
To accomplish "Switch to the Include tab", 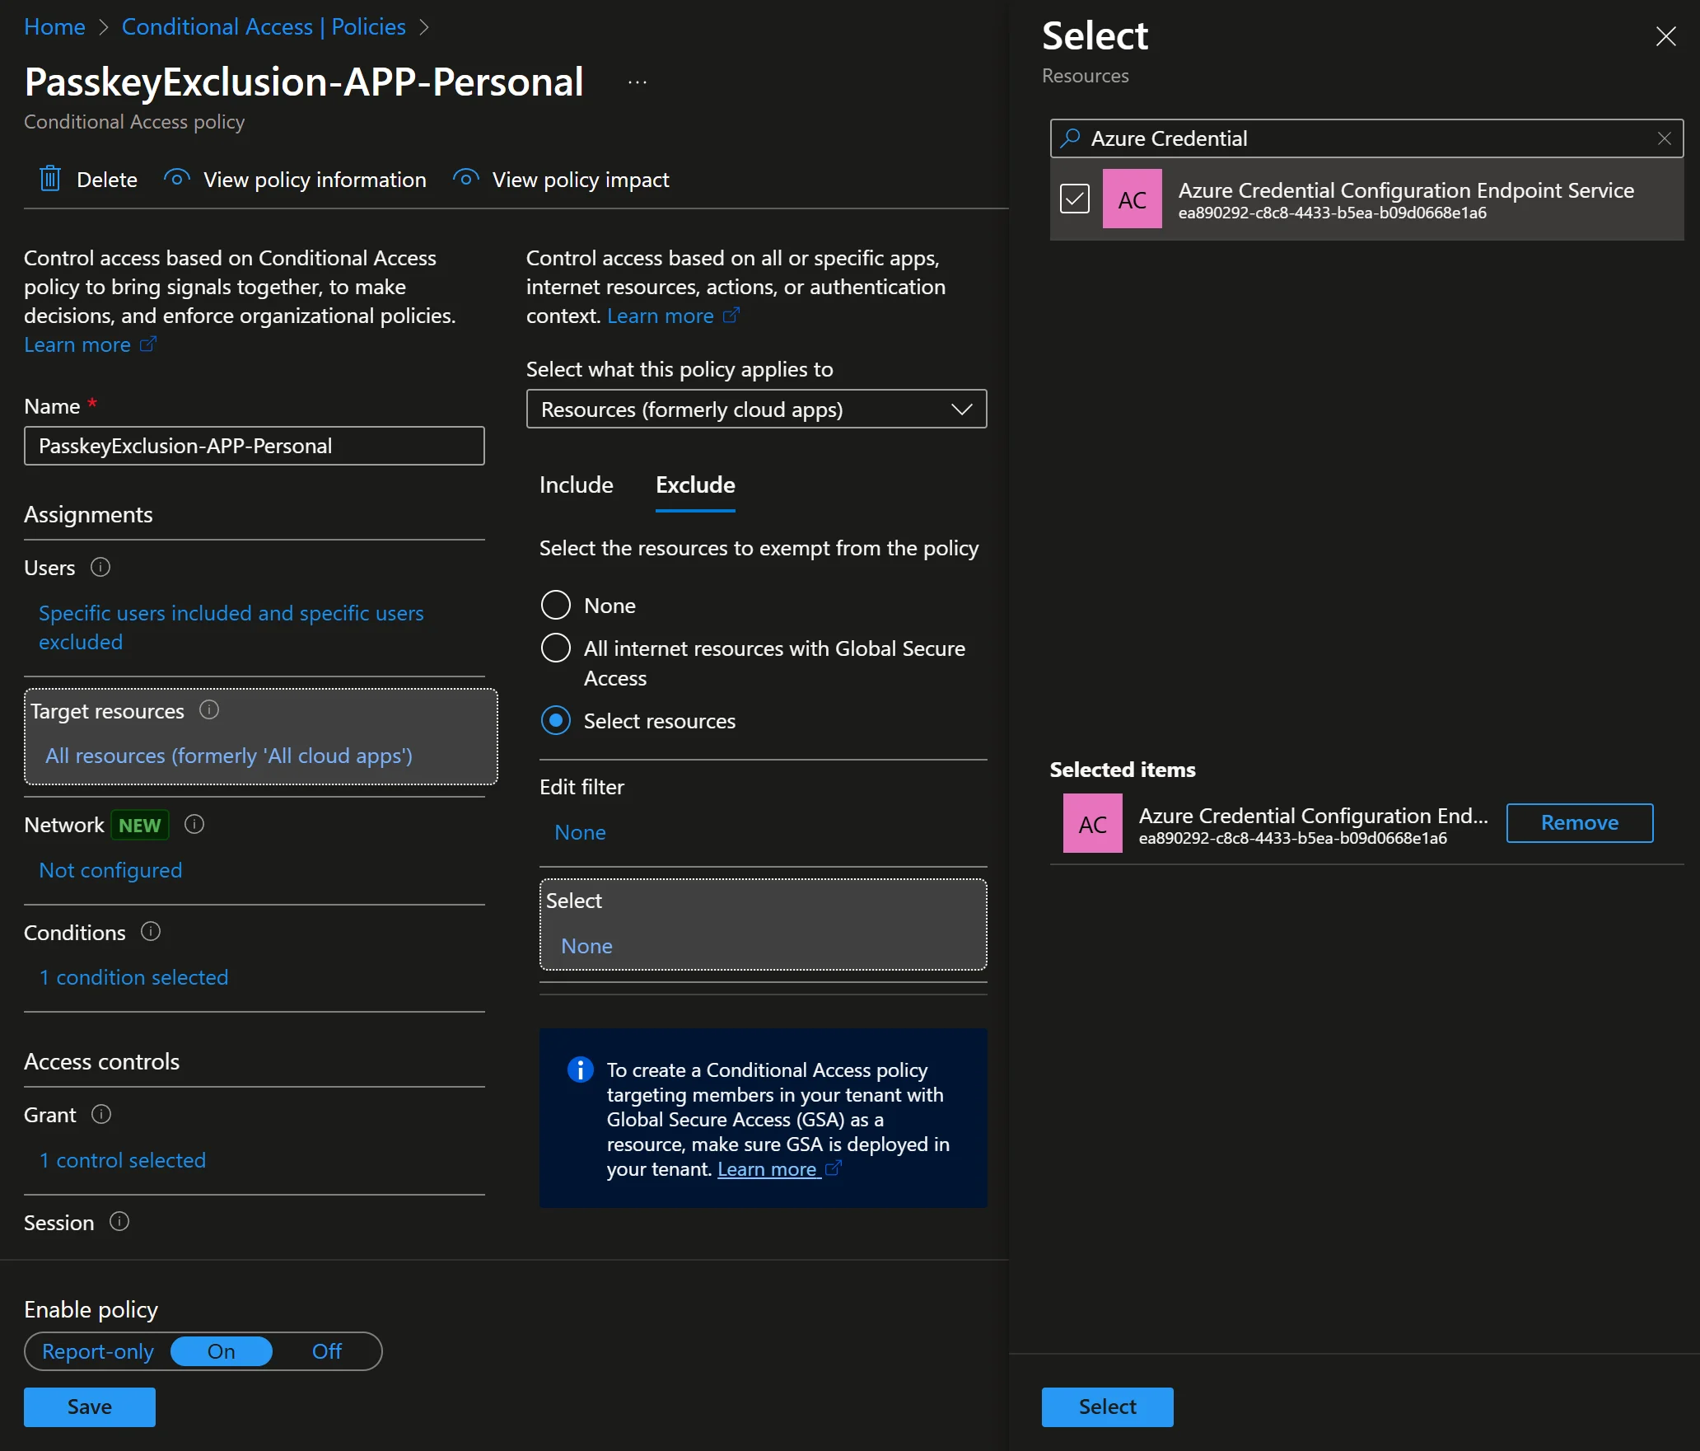I will (576, 484).
